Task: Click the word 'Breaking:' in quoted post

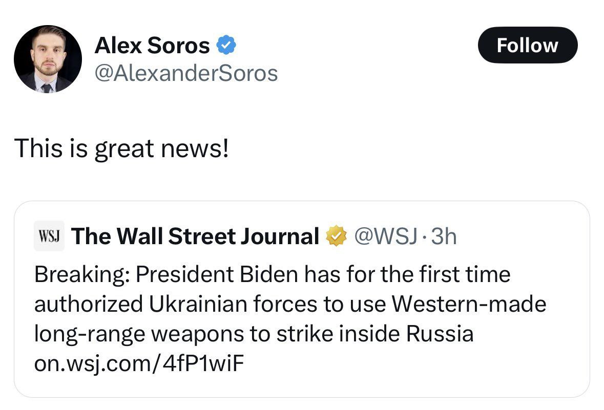Action: tap(81, 275)
